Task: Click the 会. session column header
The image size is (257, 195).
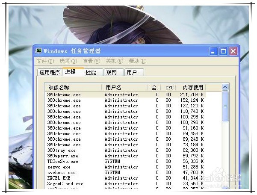Action: 154,87
